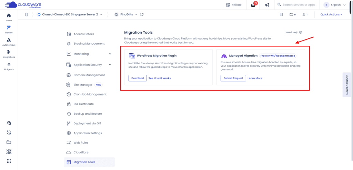Expand the Monitoring menu chevron
The height and width of the screenshot is (170, 353).
point(110,54)
